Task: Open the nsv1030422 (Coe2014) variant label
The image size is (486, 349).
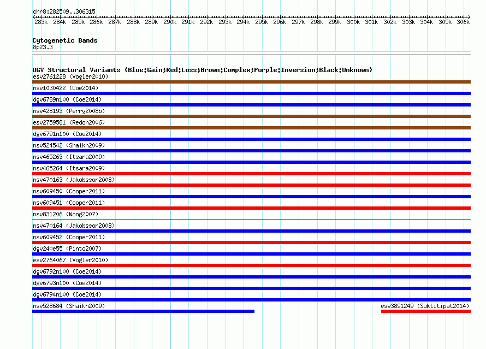Action: tap(66, 88)
